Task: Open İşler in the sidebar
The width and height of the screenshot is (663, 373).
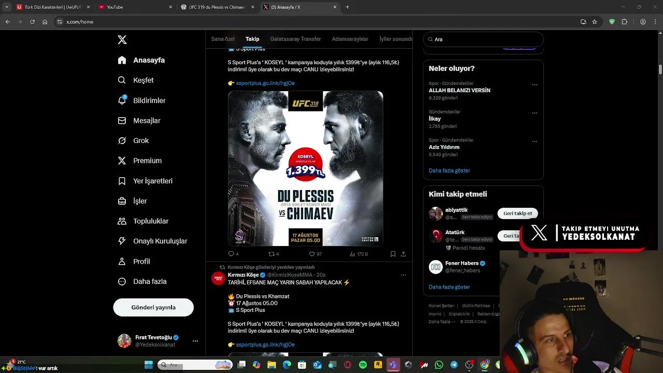Action: pyautogui.click(x=132, y=201)
